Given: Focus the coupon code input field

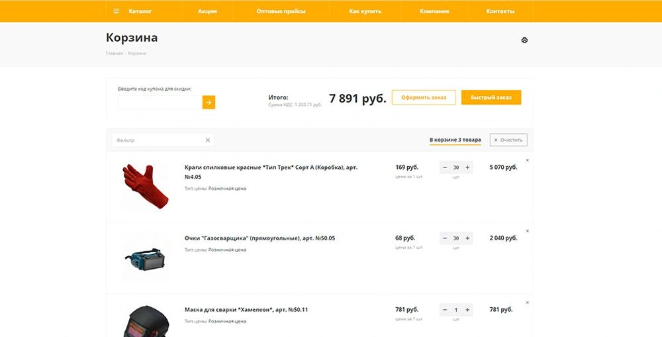Looking at the screenshot, I should 160,102.
